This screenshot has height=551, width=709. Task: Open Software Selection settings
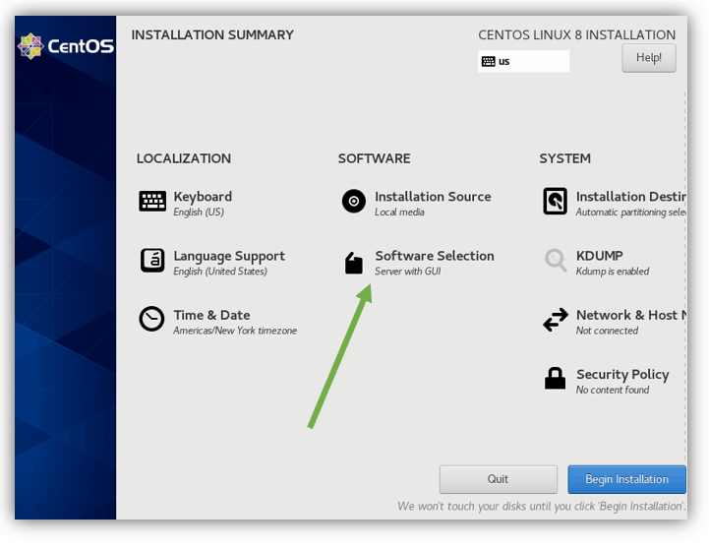[x=435, y=256]
